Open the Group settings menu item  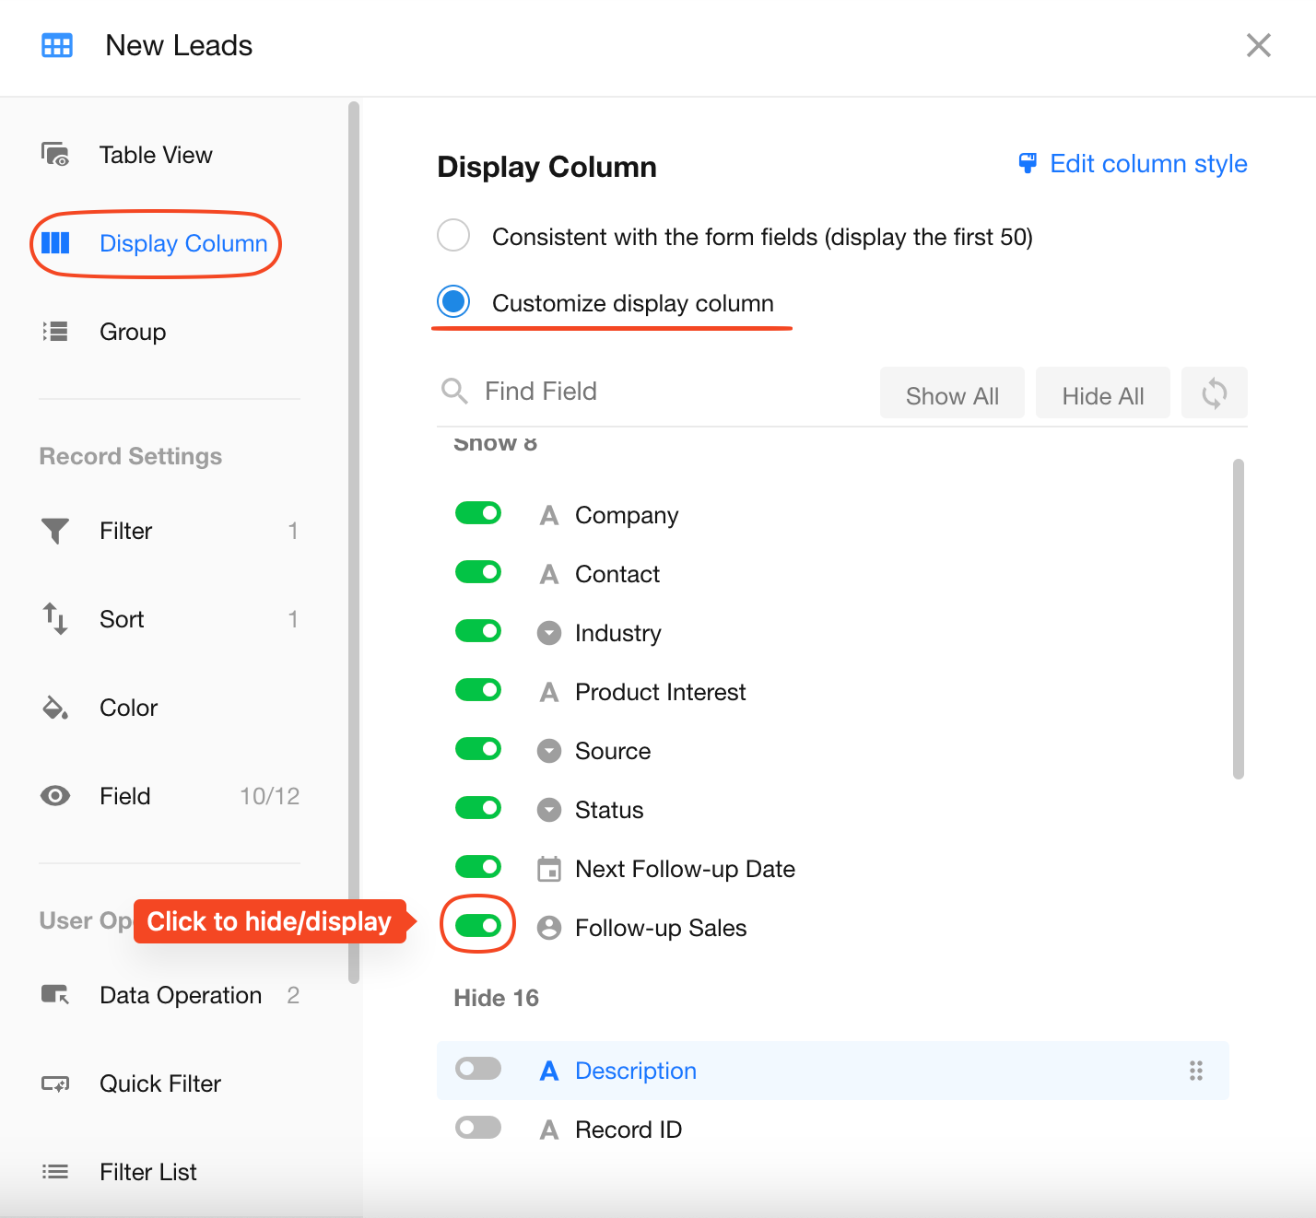[133, 332]
